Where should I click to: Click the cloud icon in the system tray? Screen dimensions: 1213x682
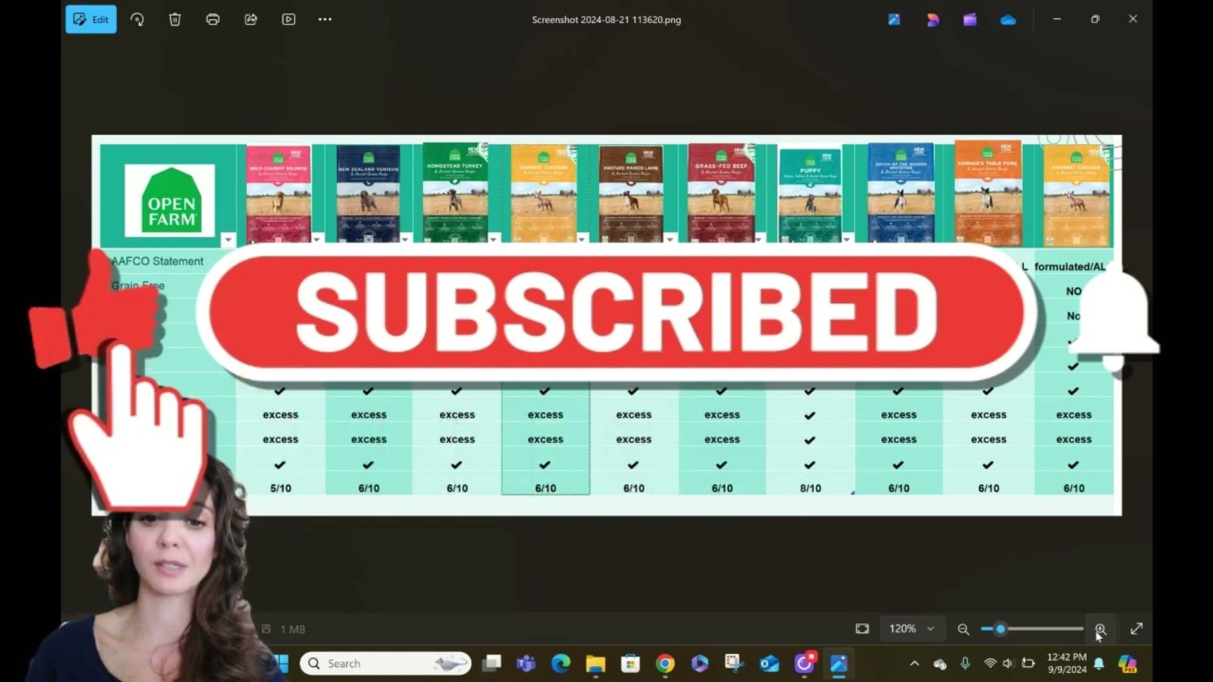(939, 664)
